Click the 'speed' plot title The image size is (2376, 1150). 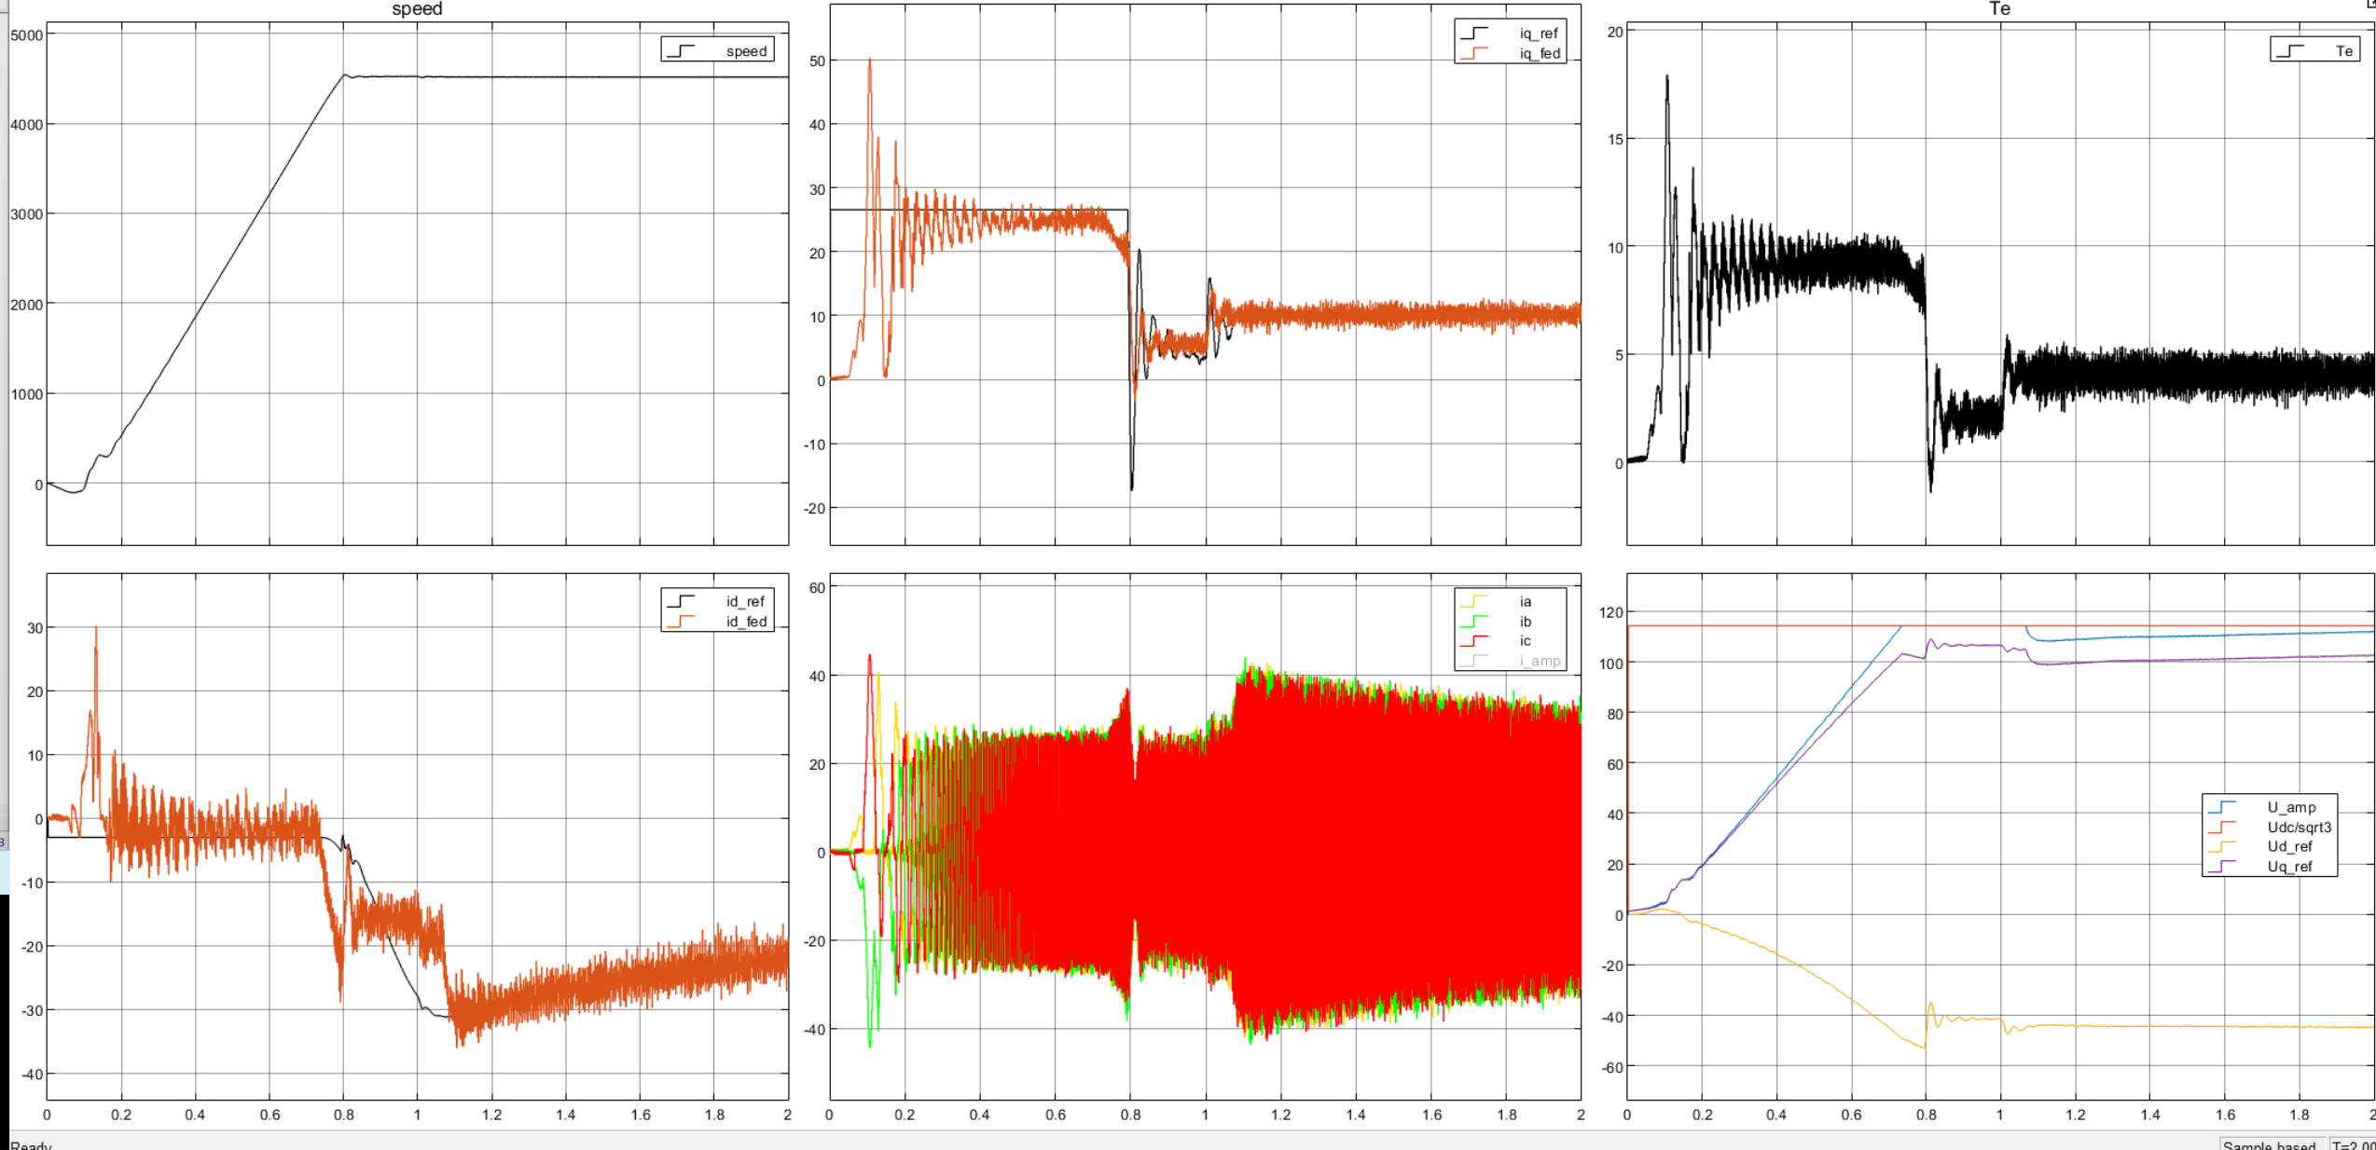coord(417,9)
